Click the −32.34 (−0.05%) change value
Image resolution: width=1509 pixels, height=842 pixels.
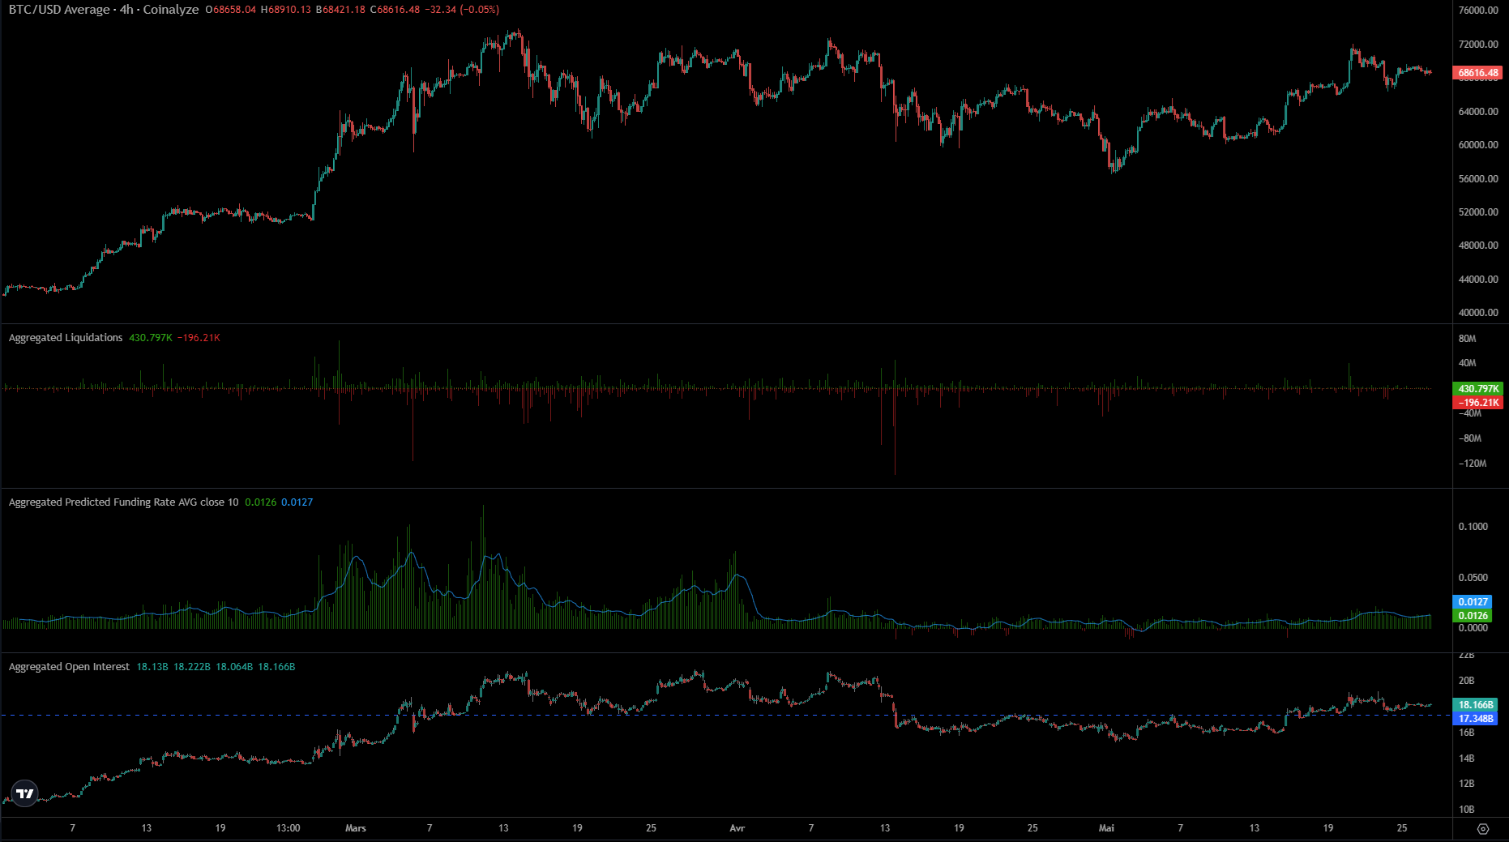(462, 10)
